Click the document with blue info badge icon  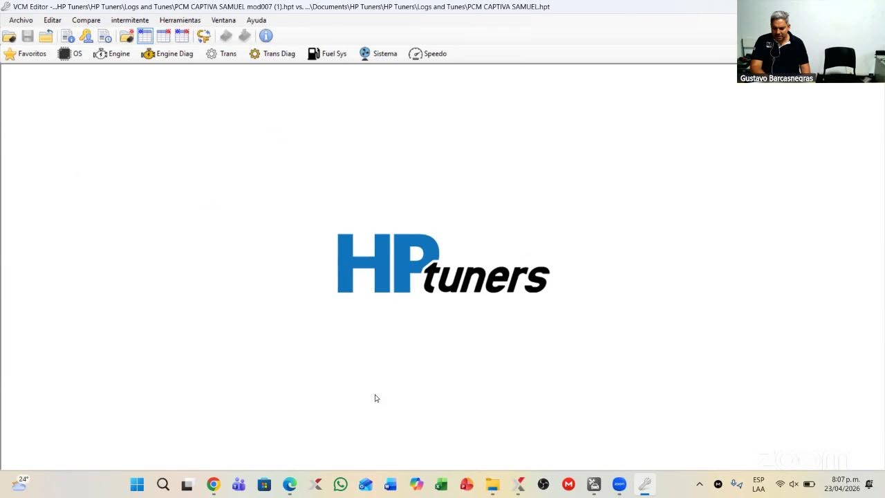click(68, 36)
